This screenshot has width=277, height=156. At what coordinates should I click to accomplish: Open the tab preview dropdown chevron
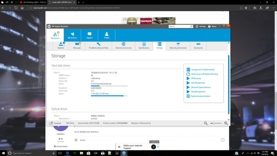point(83,2)
